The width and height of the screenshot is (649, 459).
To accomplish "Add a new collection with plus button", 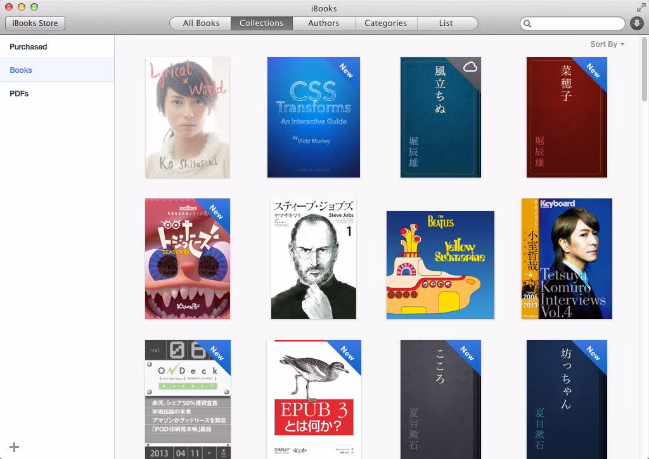I will (14, 447).
